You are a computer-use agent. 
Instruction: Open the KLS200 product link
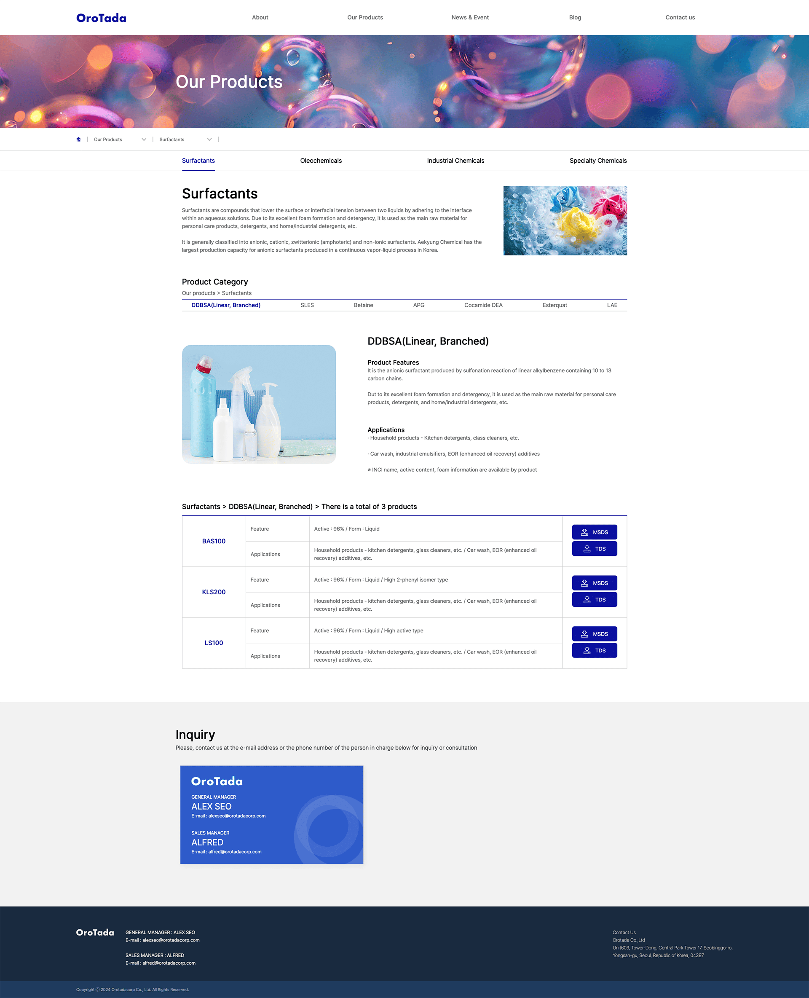tap(214, 592)
